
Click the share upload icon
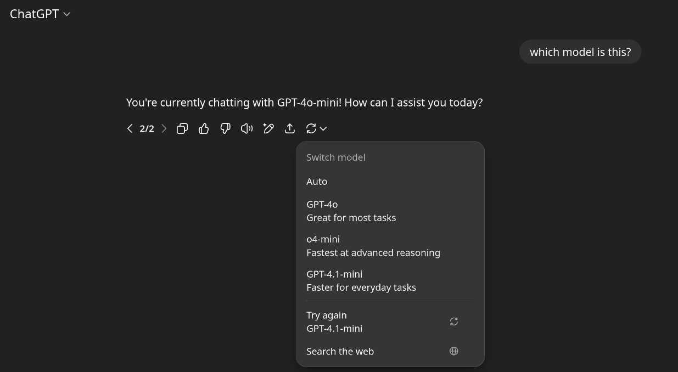click(x=290, y=128)
